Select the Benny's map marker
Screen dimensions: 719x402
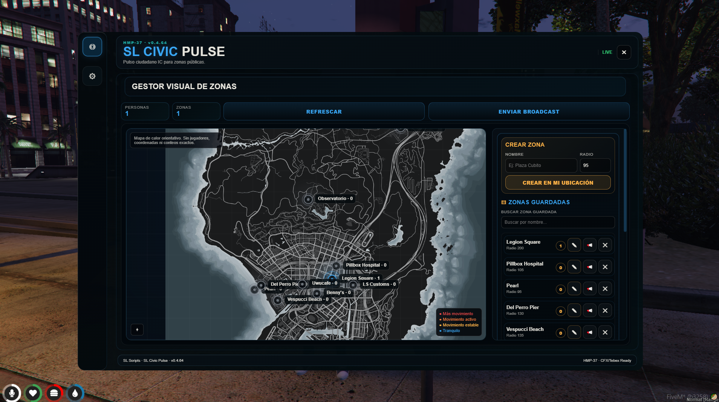tap(317, 293)
